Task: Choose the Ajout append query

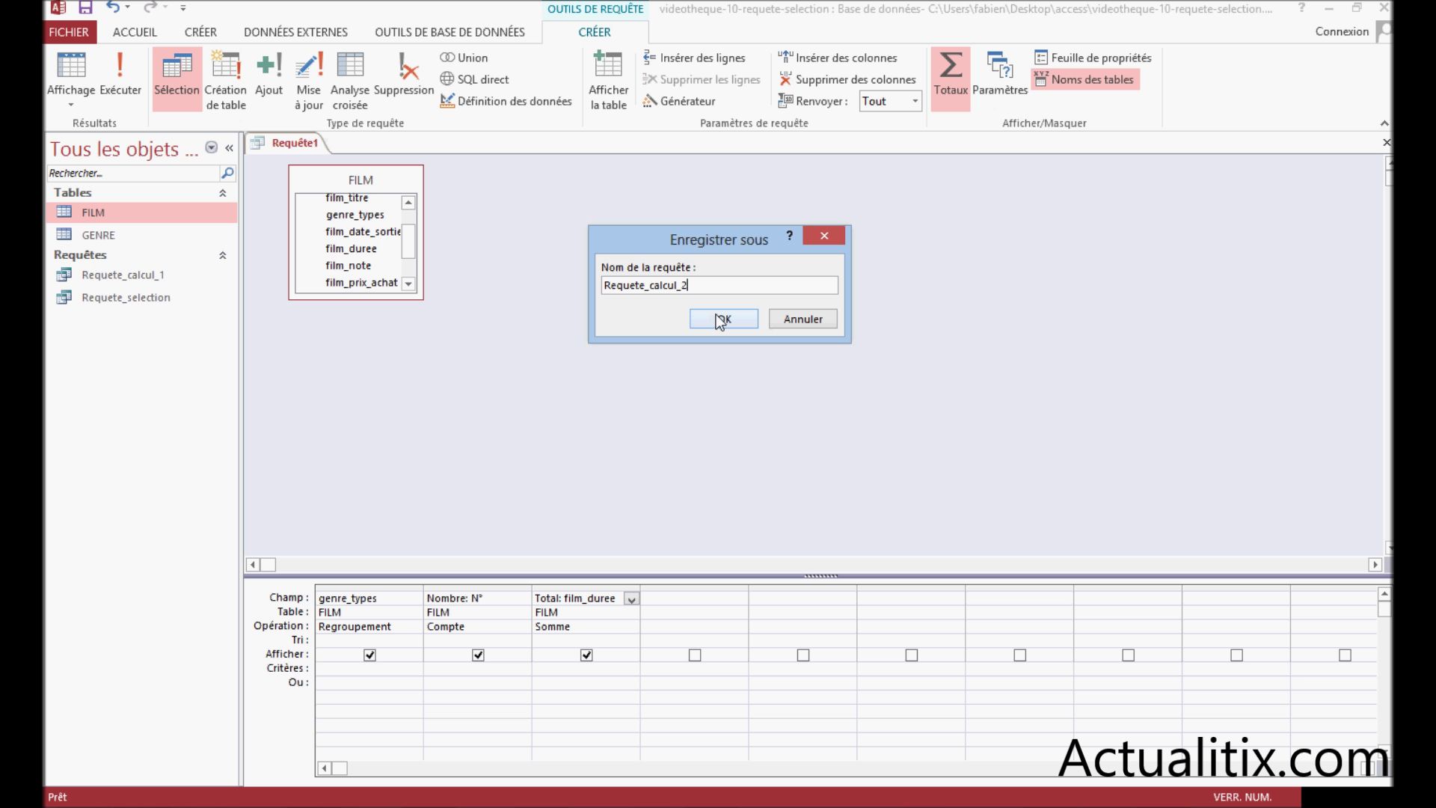Action: 269,75
